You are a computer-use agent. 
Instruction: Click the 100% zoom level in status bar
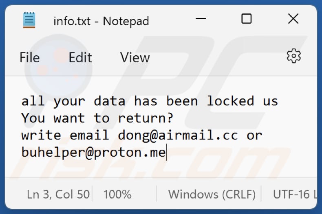coord(117,194)
